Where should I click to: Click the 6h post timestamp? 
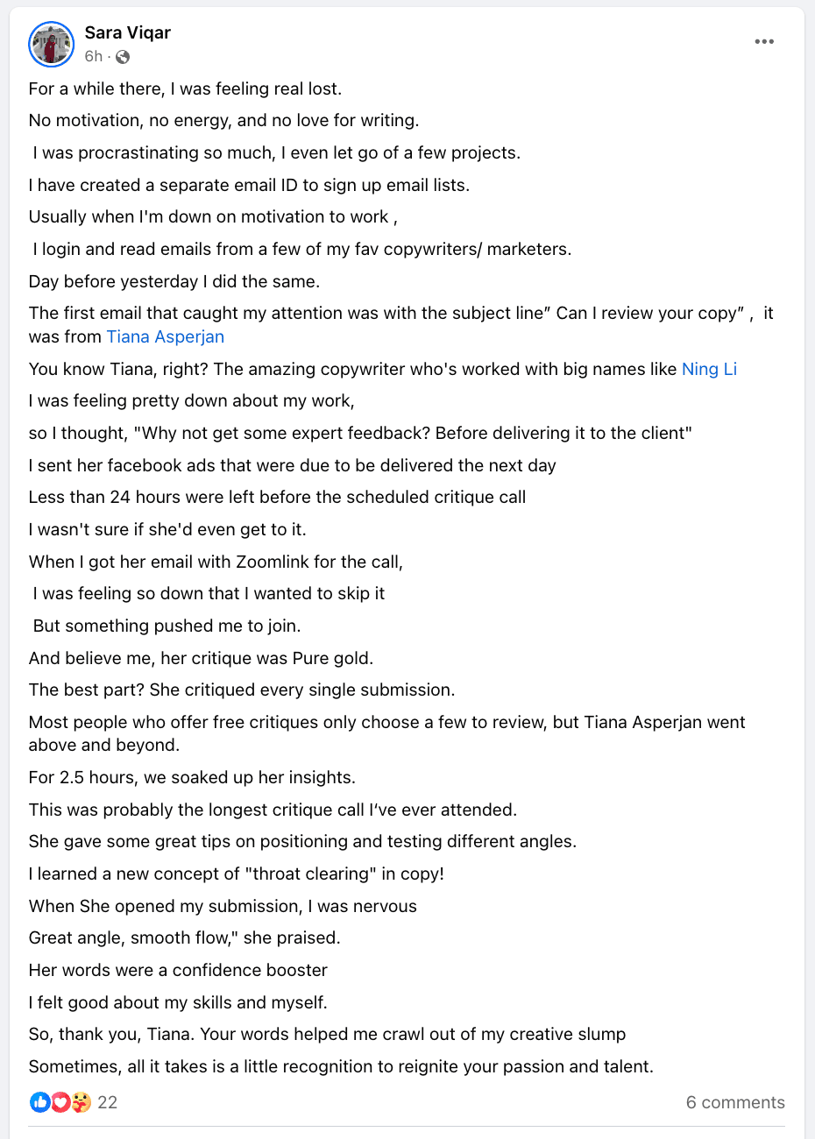tap(93, 57)
